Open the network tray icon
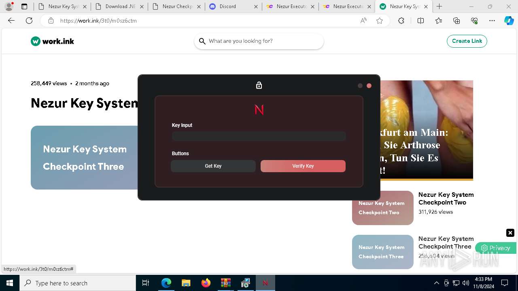Image resolution: width=518 pixels, height=291 pixels. (x=456, y=283)
